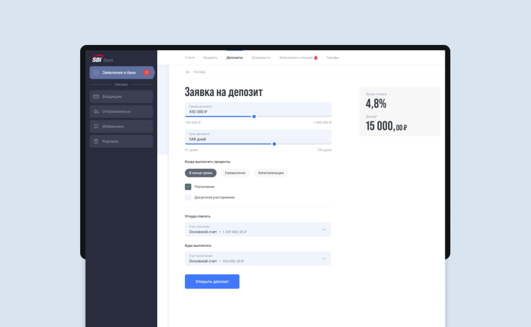Screen dimensions: 531x327
Task: Open the Избранные folder
Action: pos(121,126)
